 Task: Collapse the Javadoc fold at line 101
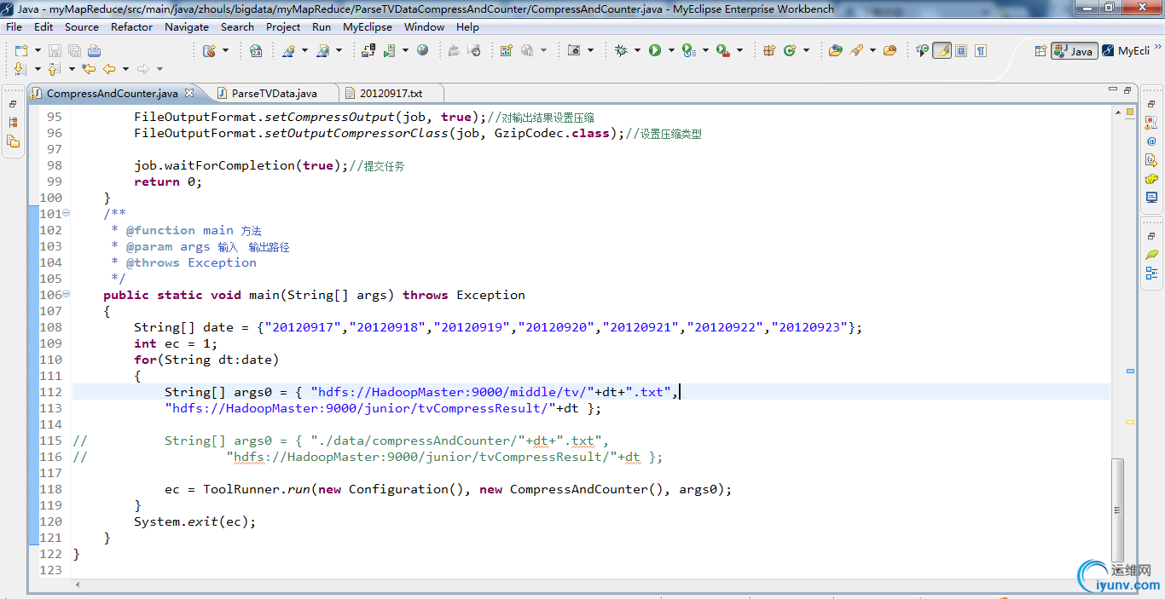coord(67,214)
